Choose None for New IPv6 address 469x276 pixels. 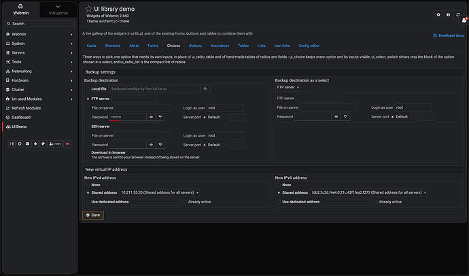(x=279, y=185)
